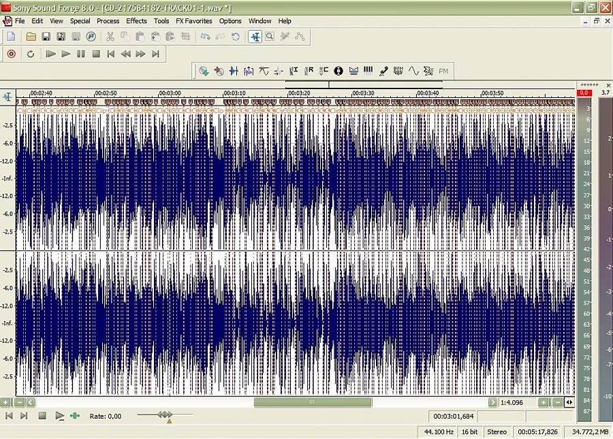Select the Pencil tool icon
The image size is (613, 439).
[x=285, y=37]
